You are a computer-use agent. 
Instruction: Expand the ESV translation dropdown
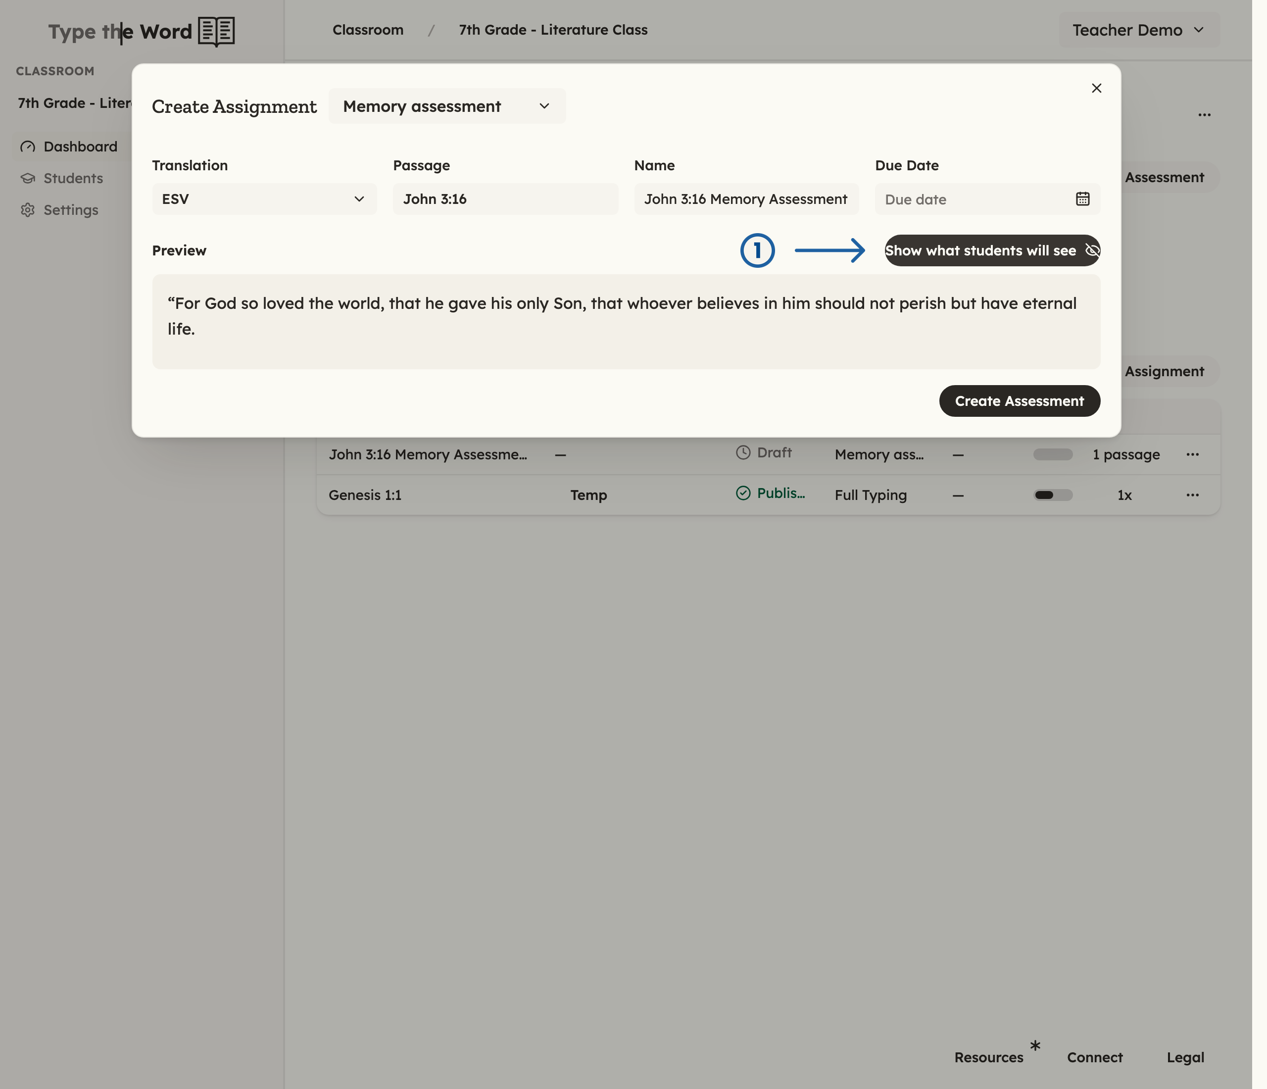(x=264, y=198)
